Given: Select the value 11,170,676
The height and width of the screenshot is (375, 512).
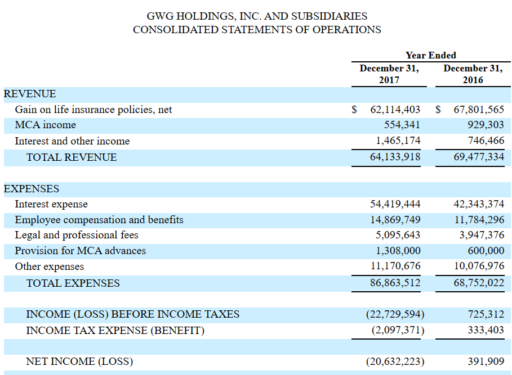Looking at the screenshot, I should 395,266.
